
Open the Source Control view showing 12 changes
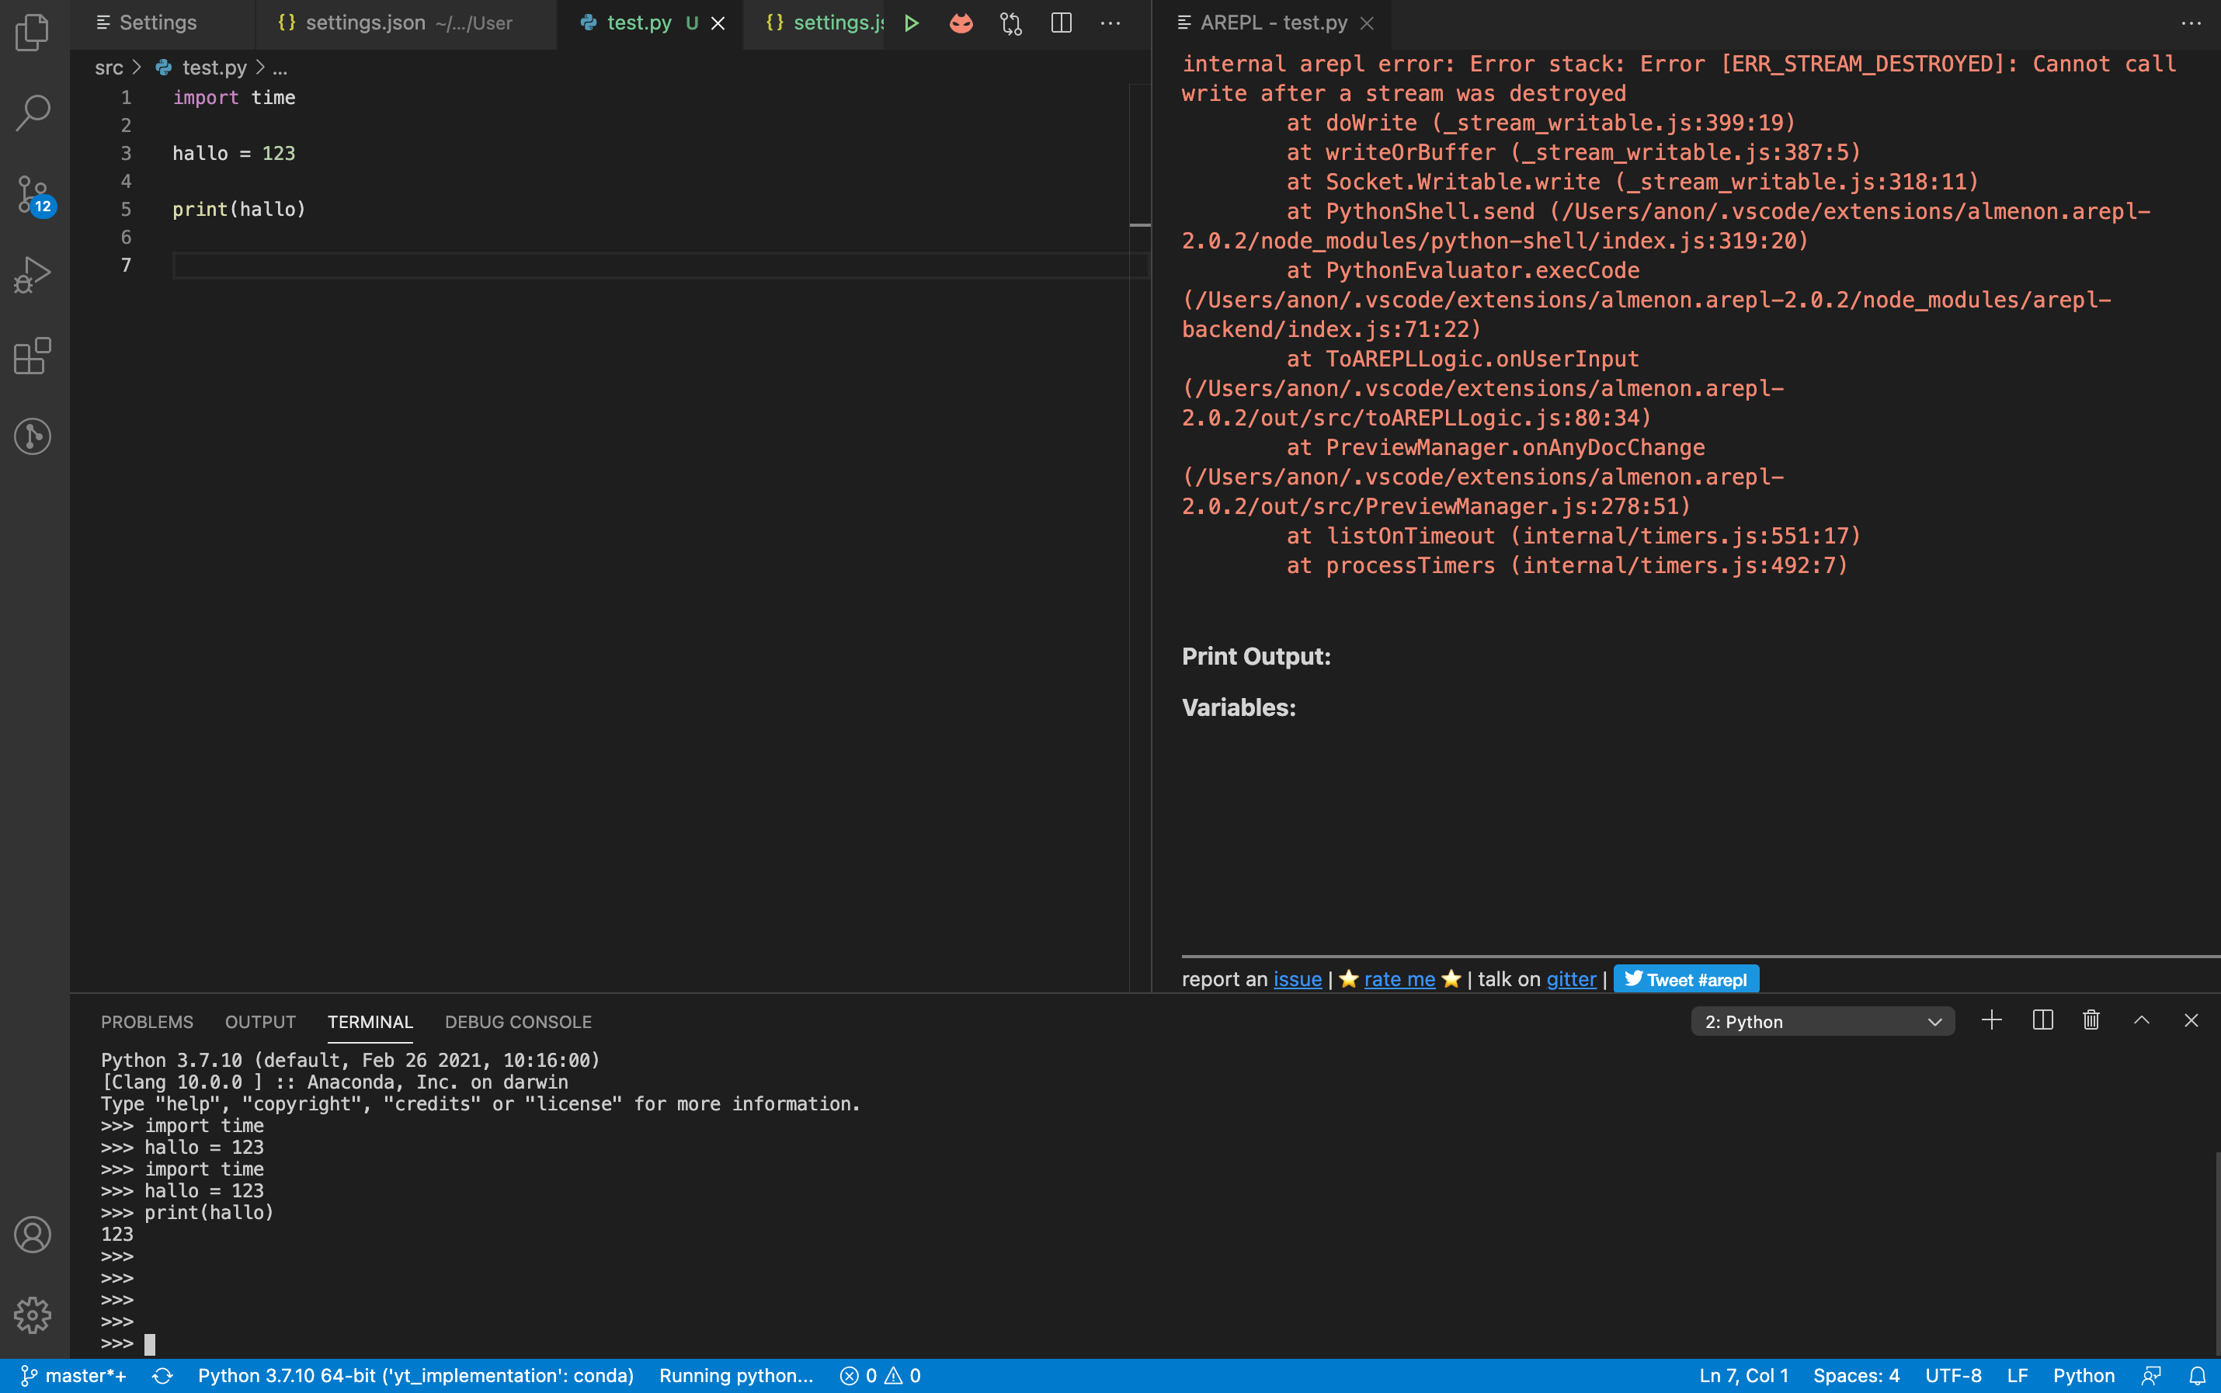point(33,194)
